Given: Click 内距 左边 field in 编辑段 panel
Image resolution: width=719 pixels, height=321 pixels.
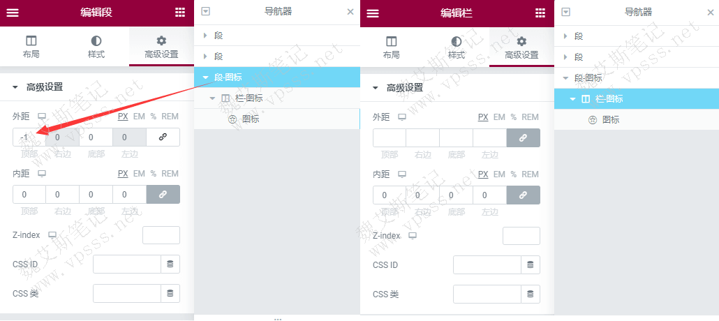Looking at the screenshot, I should click(129, 195).
